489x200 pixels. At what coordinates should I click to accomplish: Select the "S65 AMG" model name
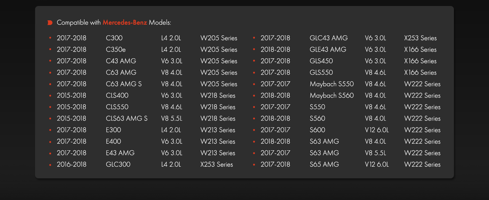tap(324, 165)
